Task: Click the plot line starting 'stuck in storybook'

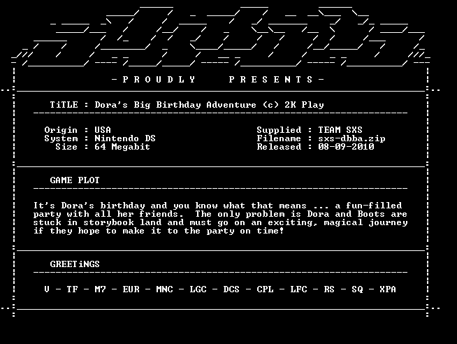Action: (x=220, y=223)
